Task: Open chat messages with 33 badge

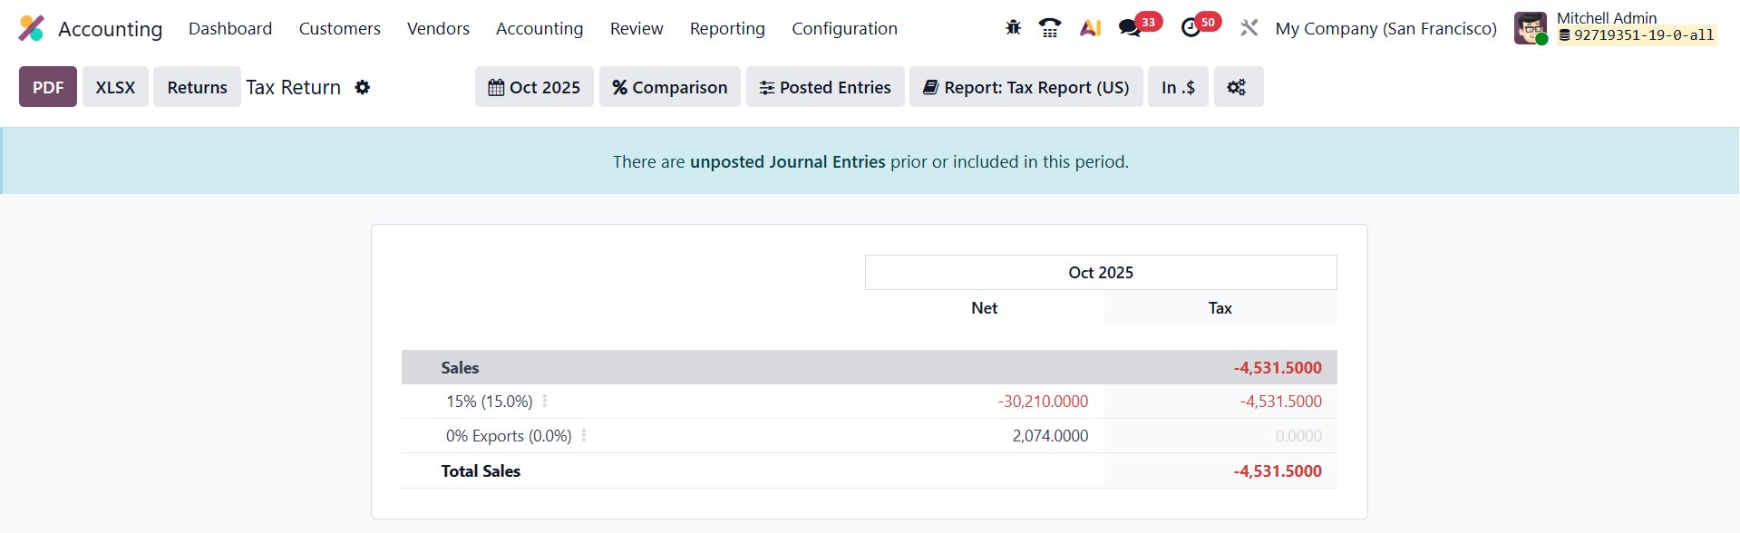Action: point(1130,28)
